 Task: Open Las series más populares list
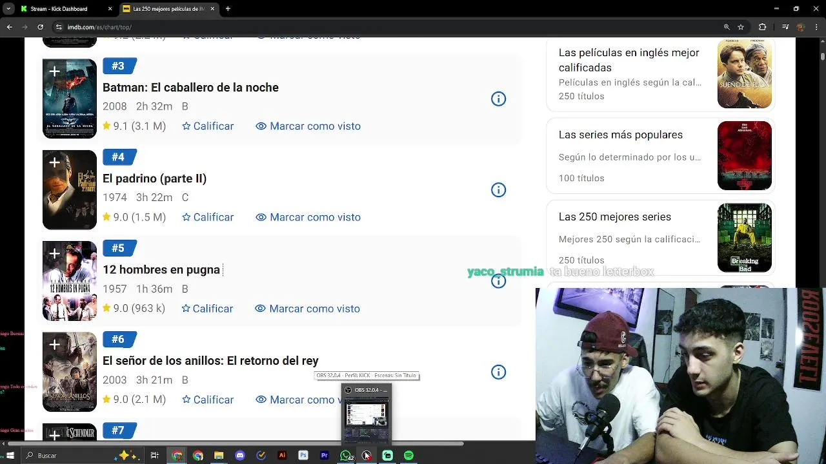620,135
